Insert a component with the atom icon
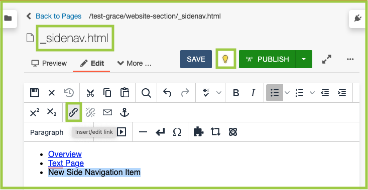Image resolution: width=368 pixels, height=190 pixels. coord(233,132)
